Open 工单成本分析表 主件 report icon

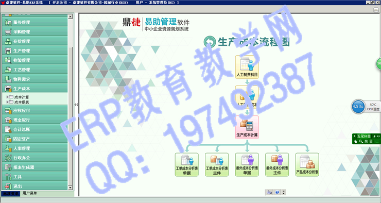point(217,164)
